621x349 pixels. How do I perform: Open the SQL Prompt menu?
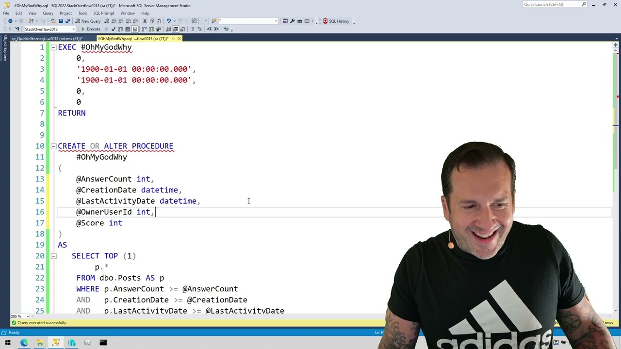(x=103, y=13)
